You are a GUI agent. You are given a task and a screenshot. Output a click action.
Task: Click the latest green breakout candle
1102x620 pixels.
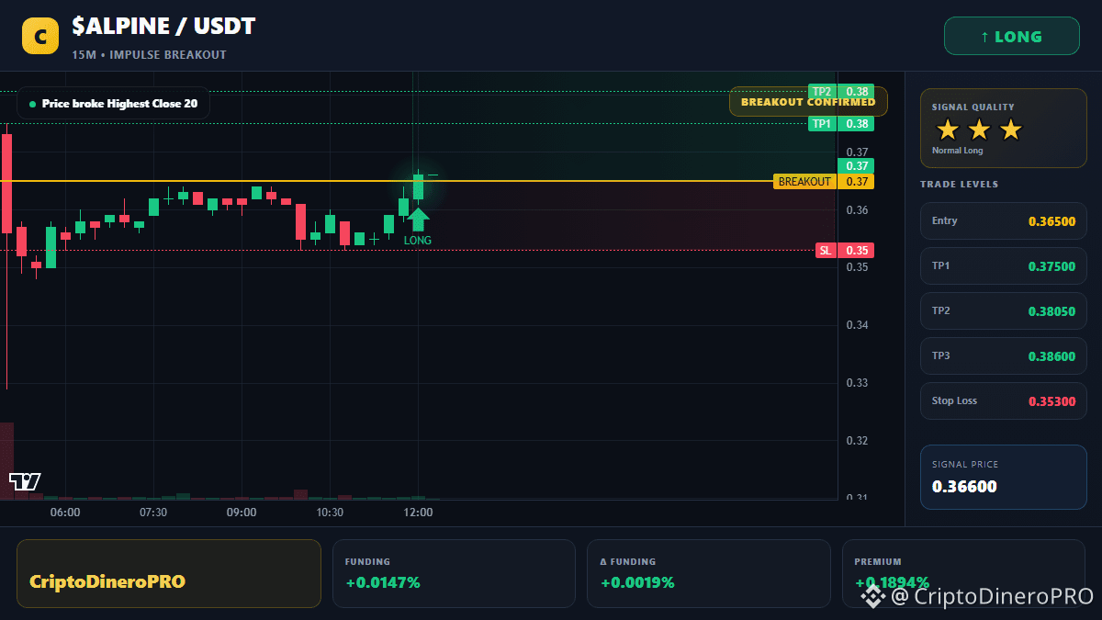coord(418,186)
